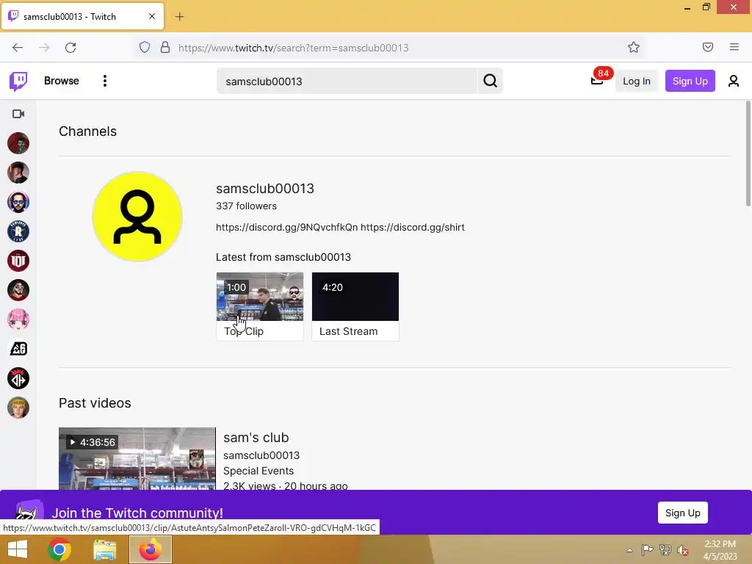Open a new browser tab with plus
752x564 pixels.
point(179,17)
